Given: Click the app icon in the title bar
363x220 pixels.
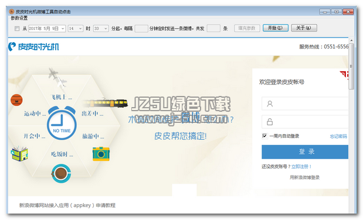Looking at the screenshot, I should tap(12, 12).
